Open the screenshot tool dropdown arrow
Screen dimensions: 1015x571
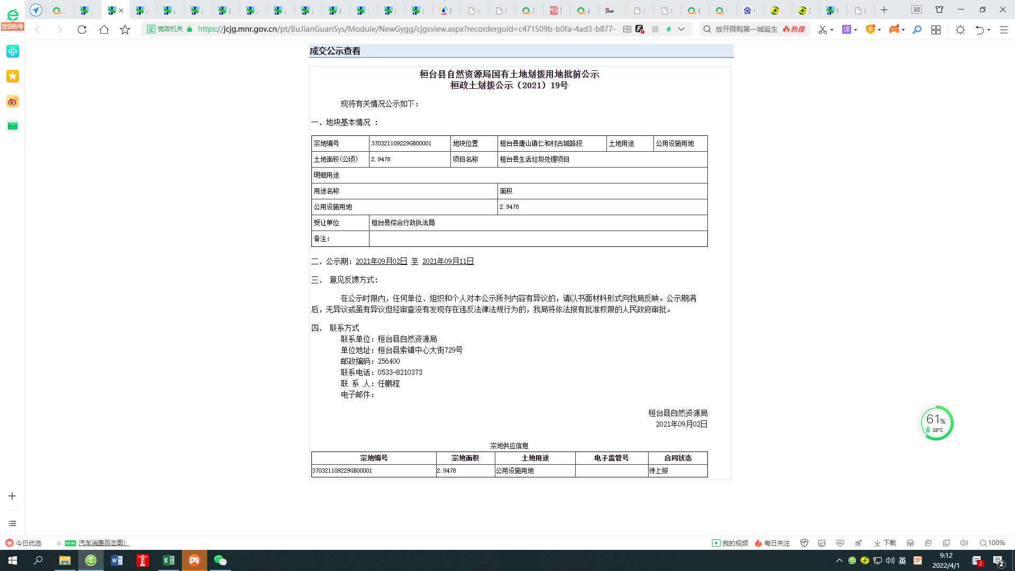[832, 30]
